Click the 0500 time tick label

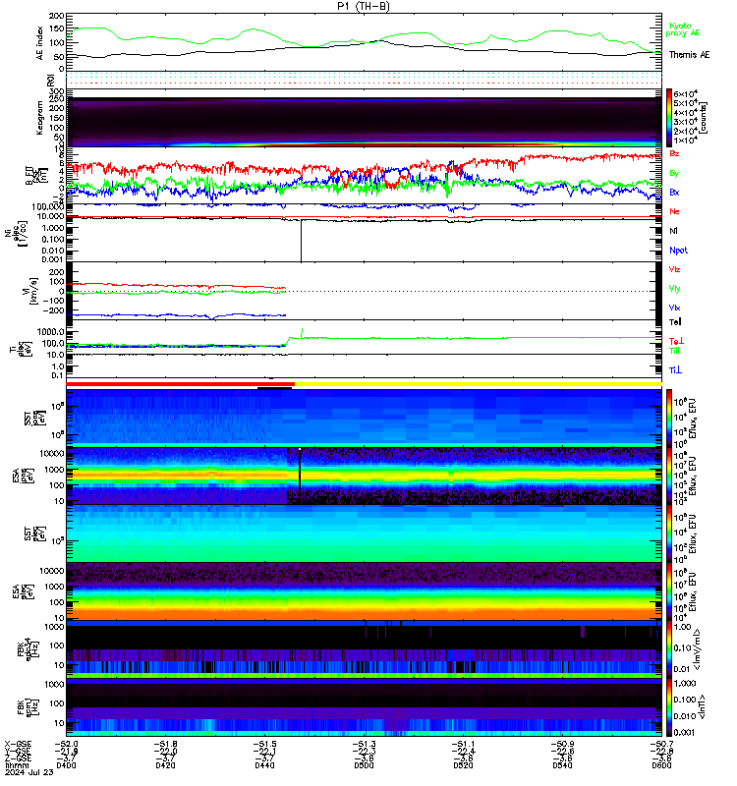click(364, 765)
